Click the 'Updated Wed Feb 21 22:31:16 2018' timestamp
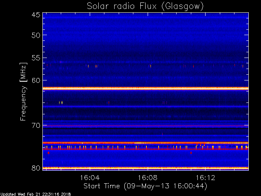This screenshot has height=196, width=261. (35, 194)
